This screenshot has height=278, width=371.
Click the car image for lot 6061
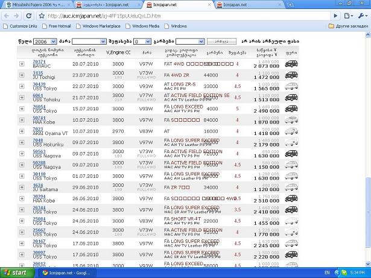(x=291, y=98)
